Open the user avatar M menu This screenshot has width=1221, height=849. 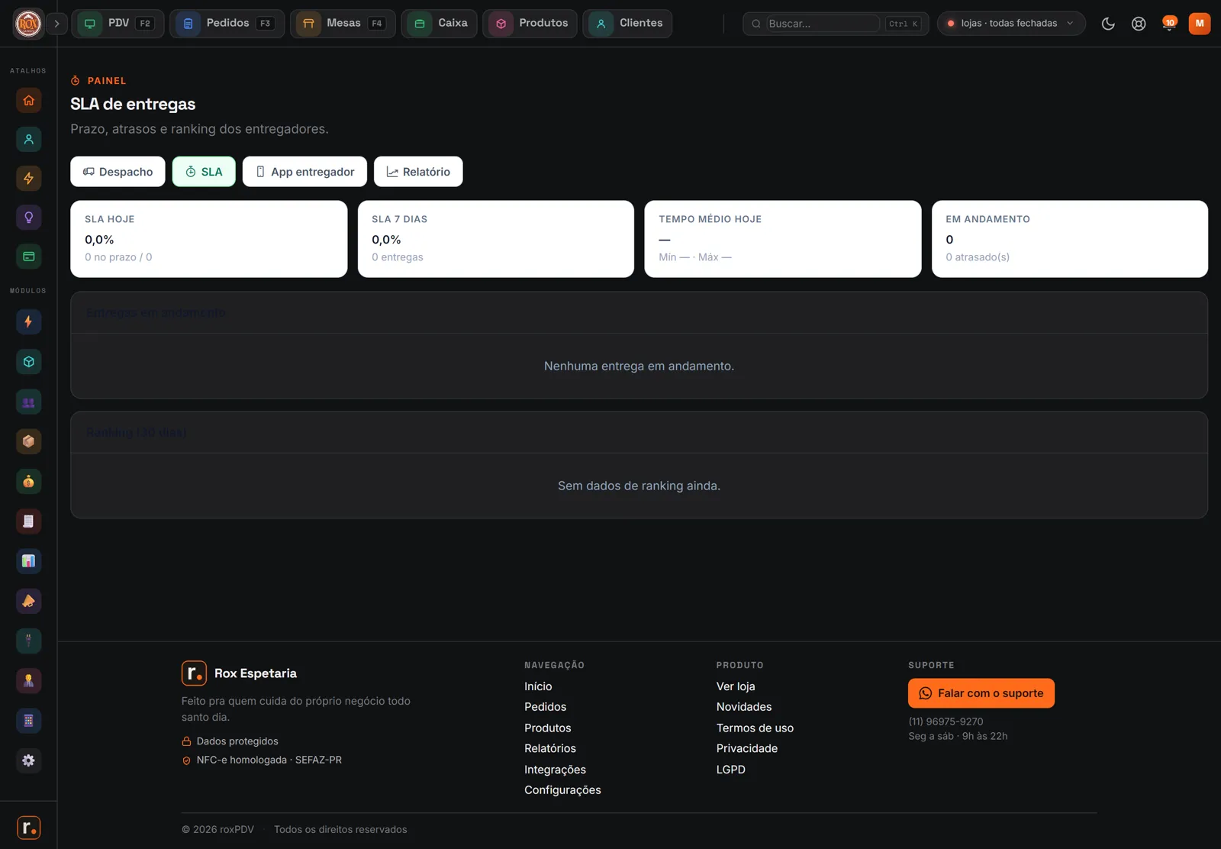point(1200,24)
